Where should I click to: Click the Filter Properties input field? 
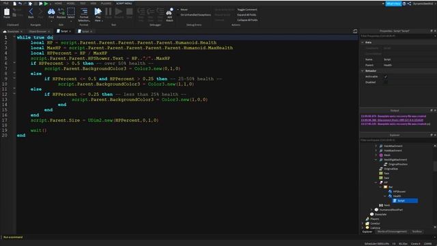pyautogui.click(x=397, y=36)
